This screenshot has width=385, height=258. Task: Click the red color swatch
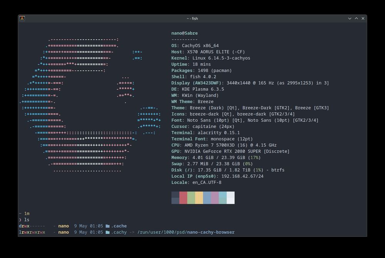tap(183, 198)
